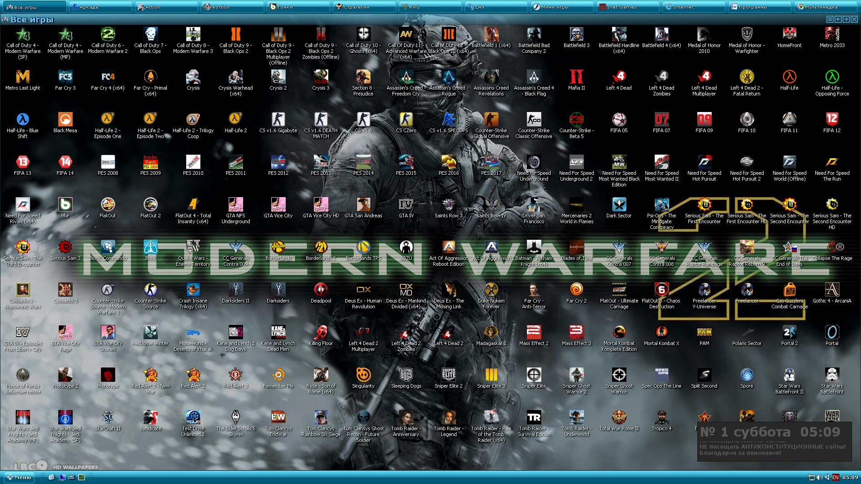Open PES 2010 icon

[x=193, y=162]
